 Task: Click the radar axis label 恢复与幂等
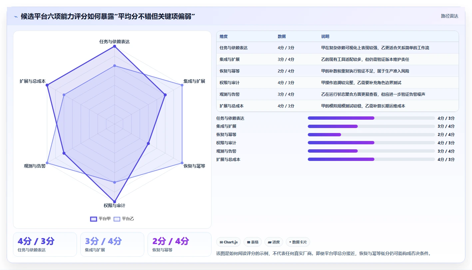195,166
